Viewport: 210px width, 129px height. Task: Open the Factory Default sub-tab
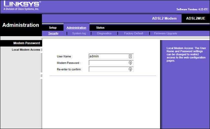click(x=133, y=34)
